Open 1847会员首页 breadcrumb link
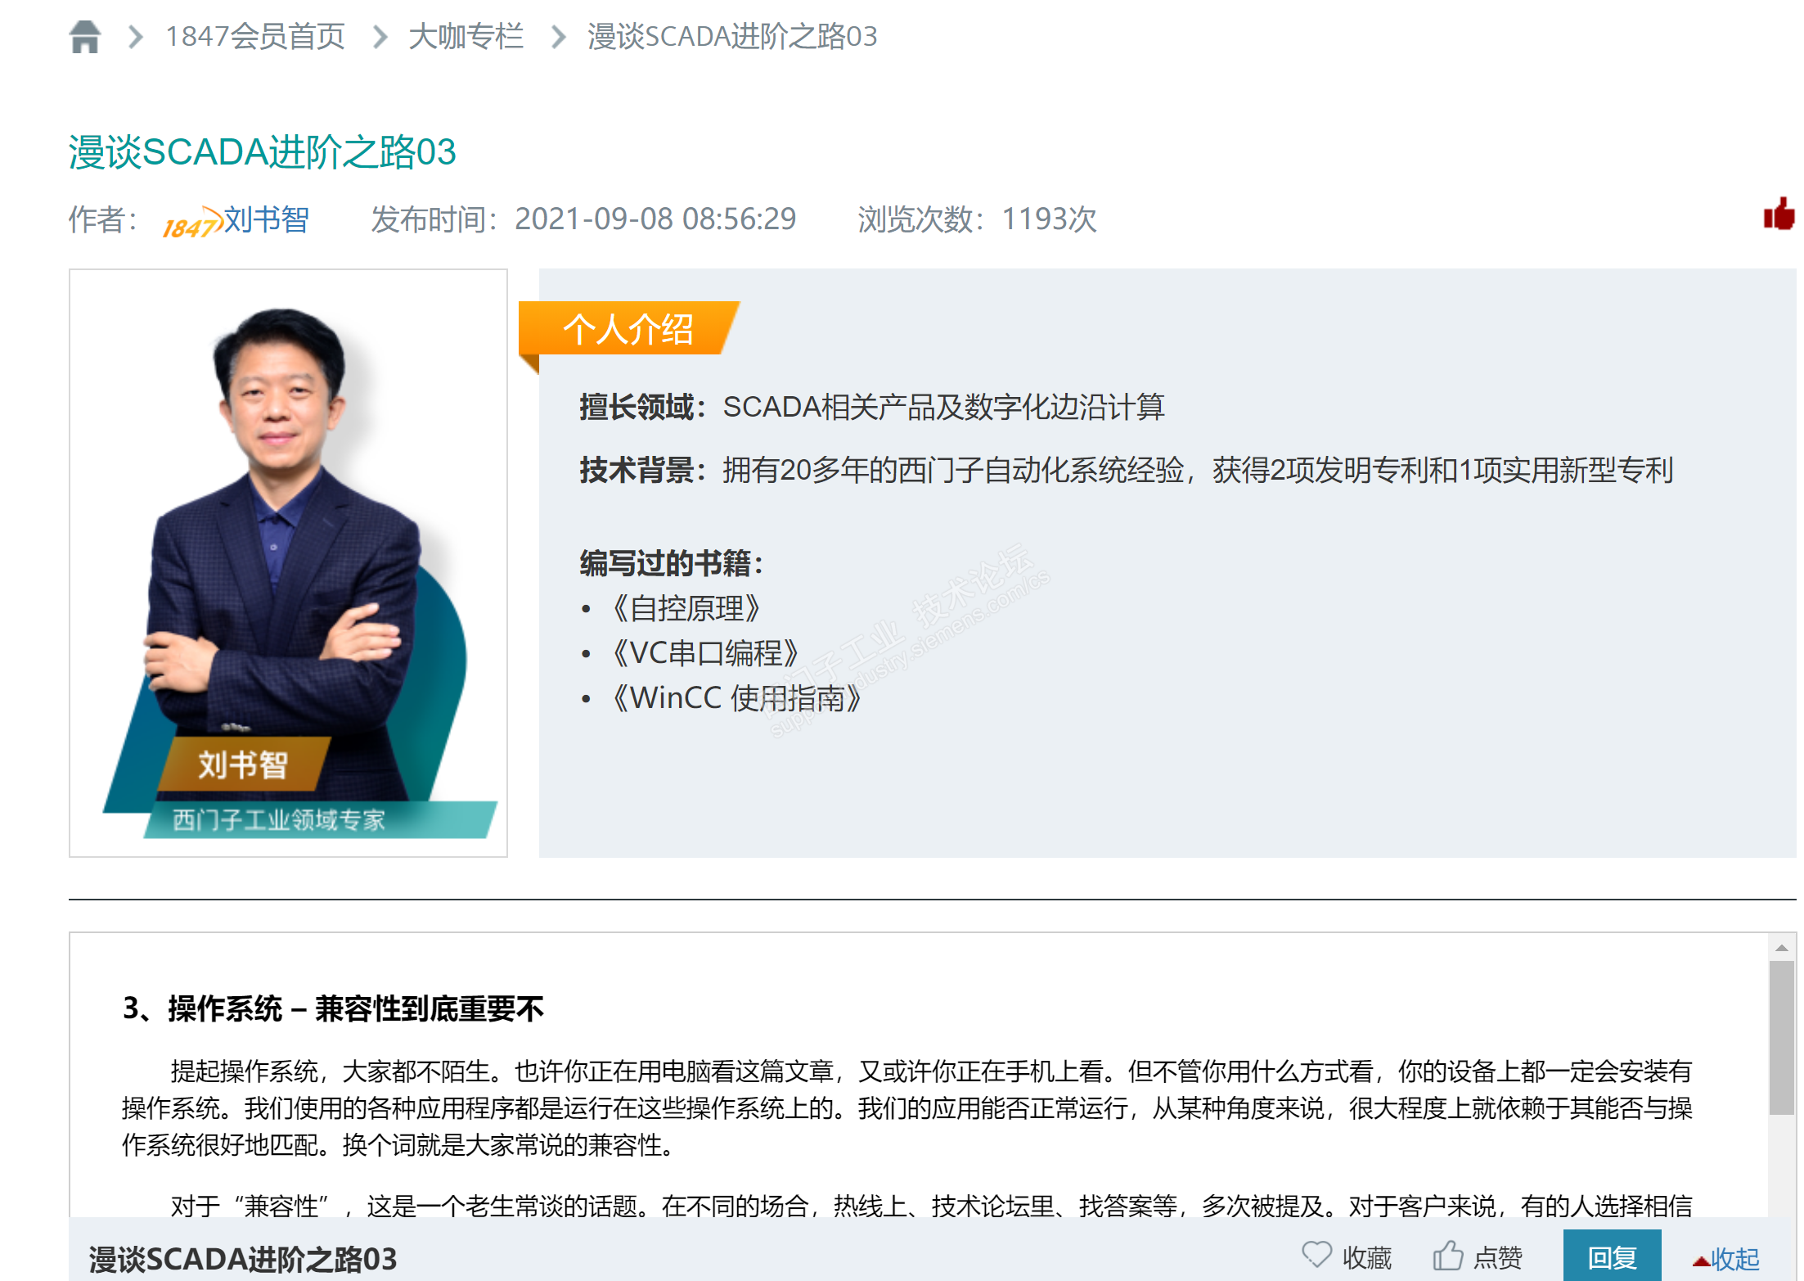The height and width of the screenshot is (1281, 1804). (255, 37)
